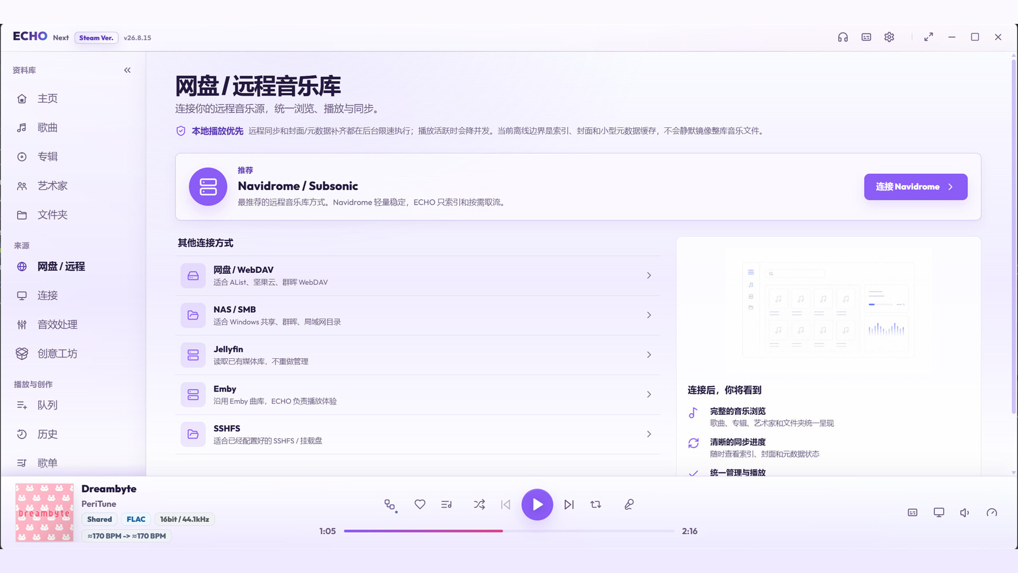Expand the Emby row chevron
The width and height of the screenshot is (1018, 573).
point(649,395)
